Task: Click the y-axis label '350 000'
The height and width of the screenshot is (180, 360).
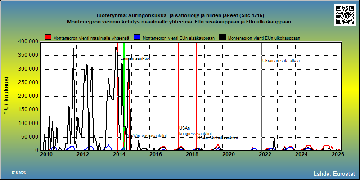Action: (x=28, y=55)
